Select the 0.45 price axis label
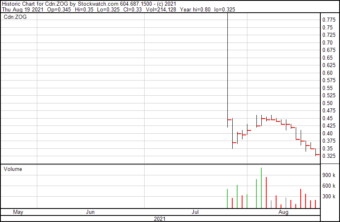340x222 pixels. pos(327,118)
